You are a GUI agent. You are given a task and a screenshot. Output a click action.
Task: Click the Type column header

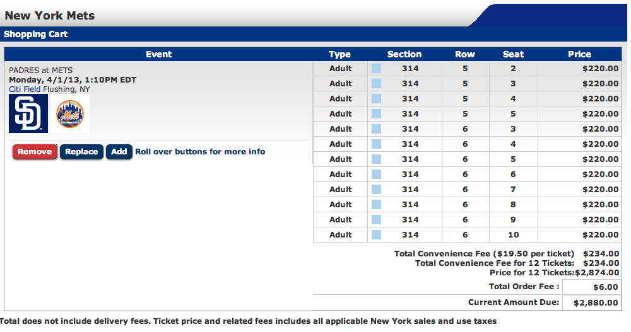339,54
